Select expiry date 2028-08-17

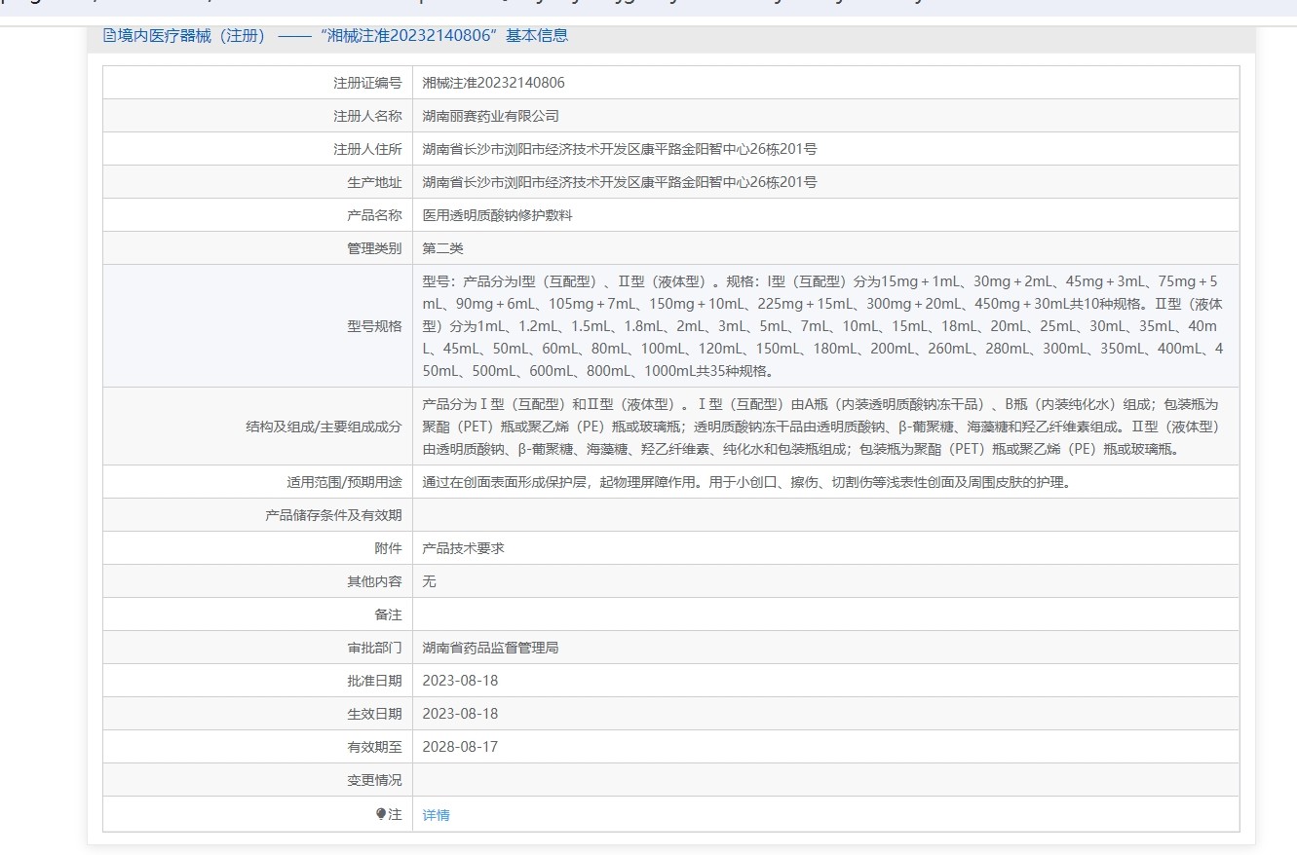460,747
